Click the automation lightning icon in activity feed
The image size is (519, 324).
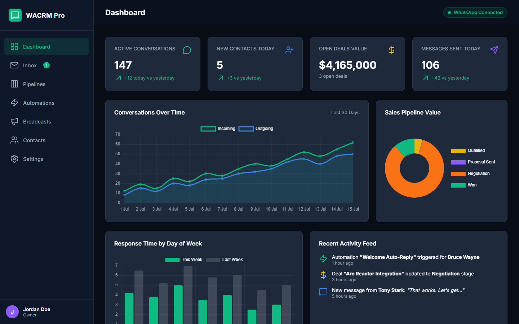323,258
